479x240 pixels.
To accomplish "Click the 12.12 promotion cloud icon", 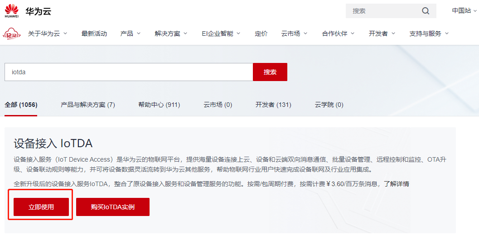I will click(12, 34).
